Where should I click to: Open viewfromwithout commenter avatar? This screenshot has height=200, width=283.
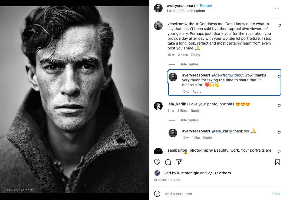click(x=158, y=26)
